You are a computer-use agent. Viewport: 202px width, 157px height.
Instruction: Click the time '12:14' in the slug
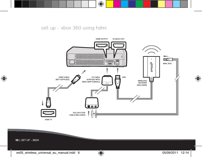pyautogui.click(x=185, y=153)
